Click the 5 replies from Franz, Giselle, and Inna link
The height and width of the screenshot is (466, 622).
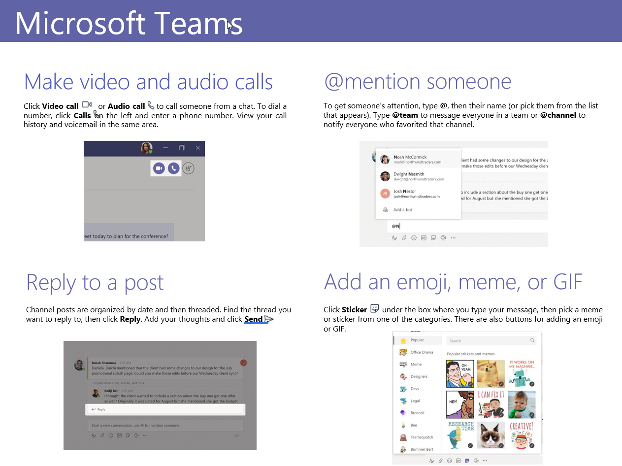[118, 383]
